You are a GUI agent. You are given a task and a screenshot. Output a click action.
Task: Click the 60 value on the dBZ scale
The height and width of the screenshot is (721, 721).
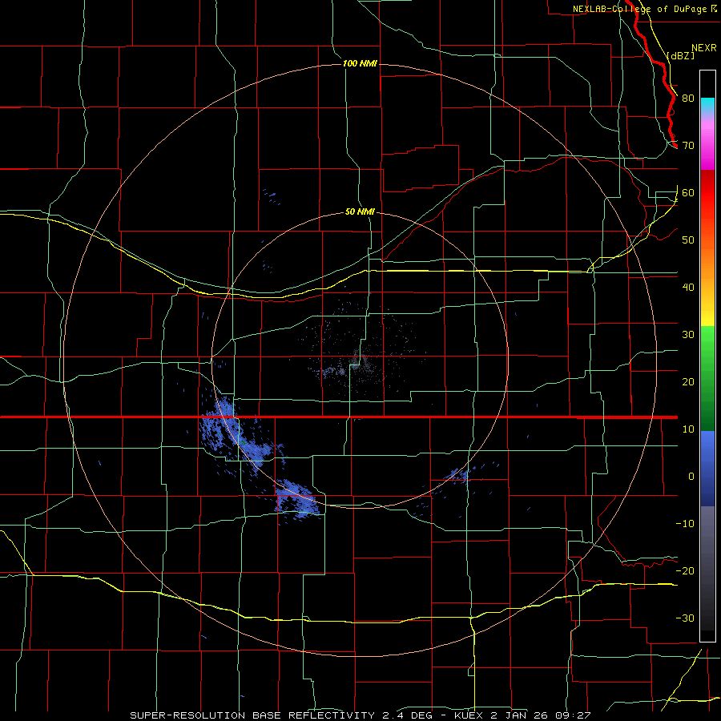tap(688, 193)
